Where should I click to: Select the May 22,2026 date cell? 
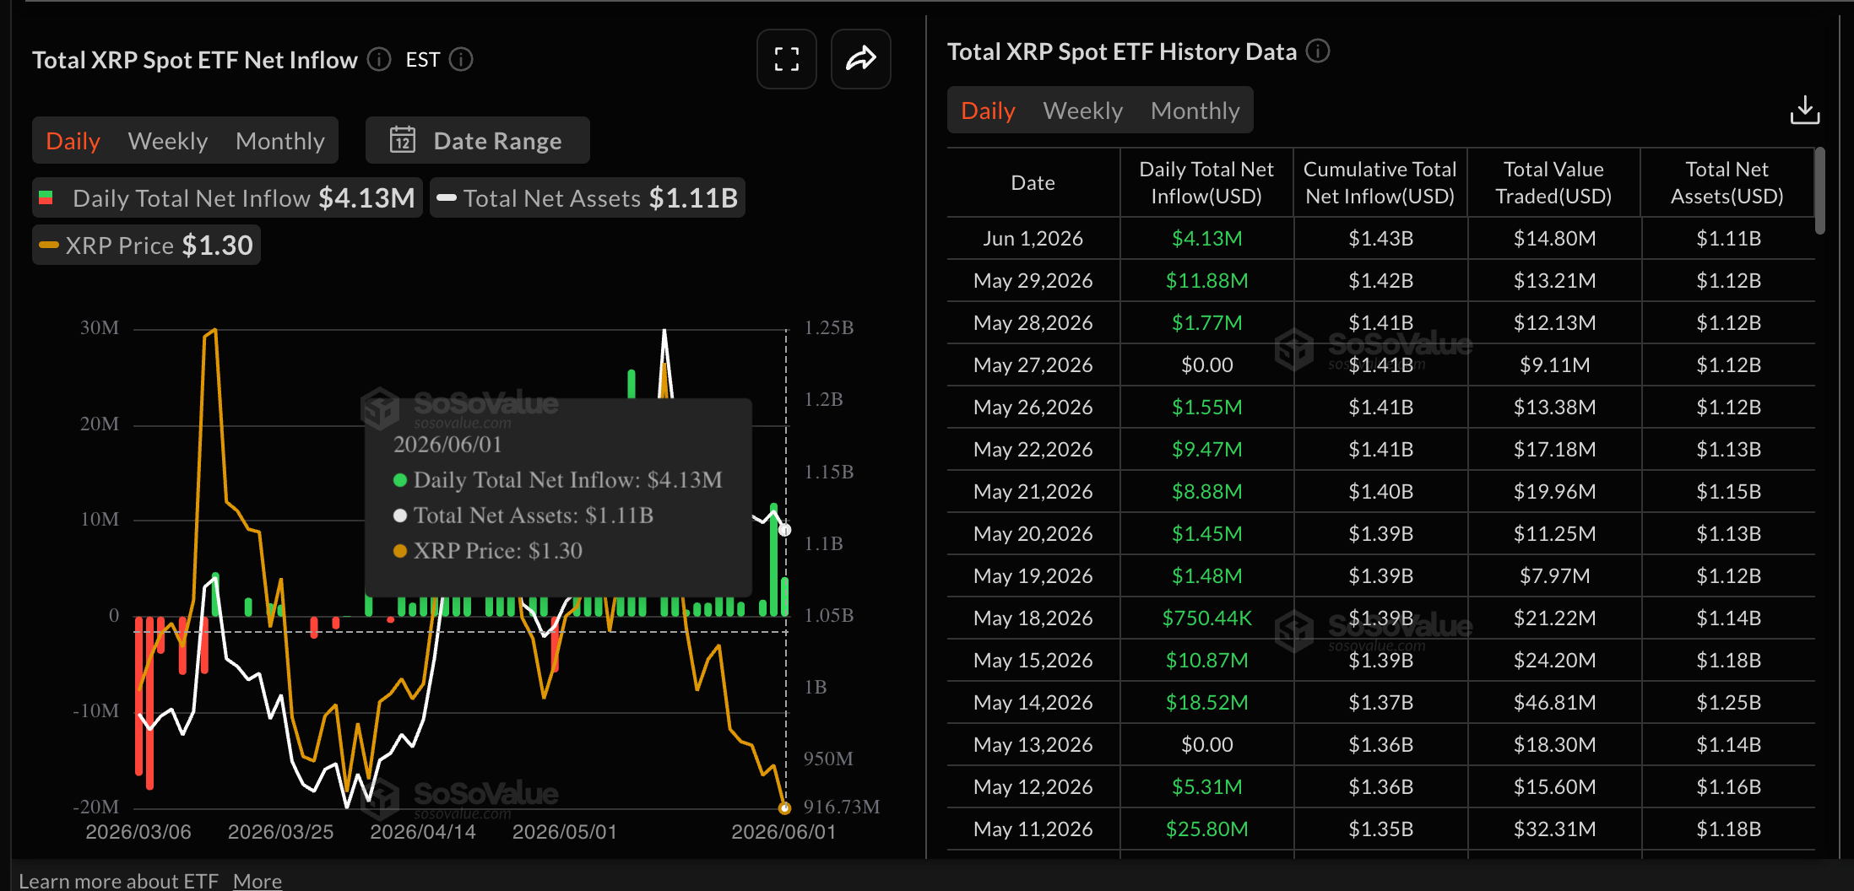point(1033,450)
